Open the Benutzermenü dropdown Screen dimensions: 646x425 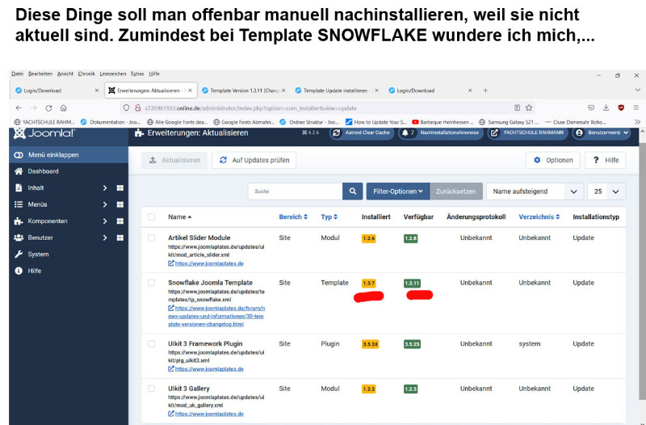click(601, 133)
